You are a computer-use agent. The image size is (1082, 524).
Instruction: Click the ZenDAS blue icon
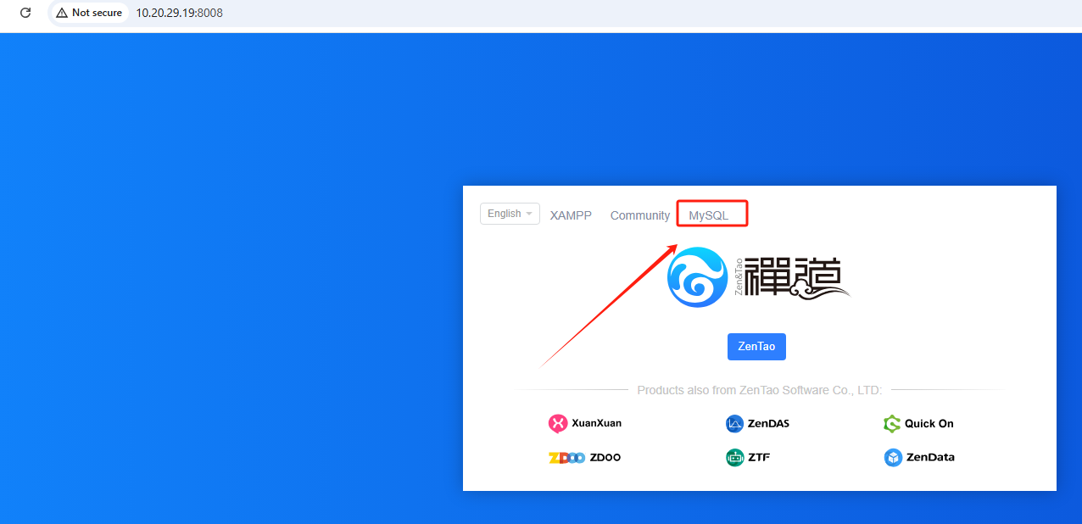point(734,424)
